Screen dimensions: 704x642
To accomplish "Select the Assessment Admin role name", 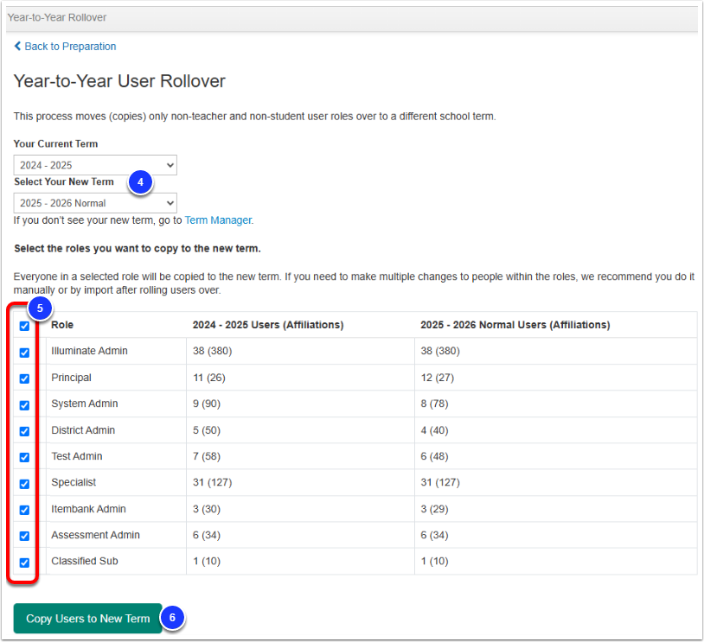I will [x=96, y=535].
